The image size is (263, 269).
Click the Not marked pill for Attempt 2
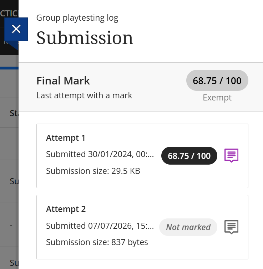click(188, 227)
